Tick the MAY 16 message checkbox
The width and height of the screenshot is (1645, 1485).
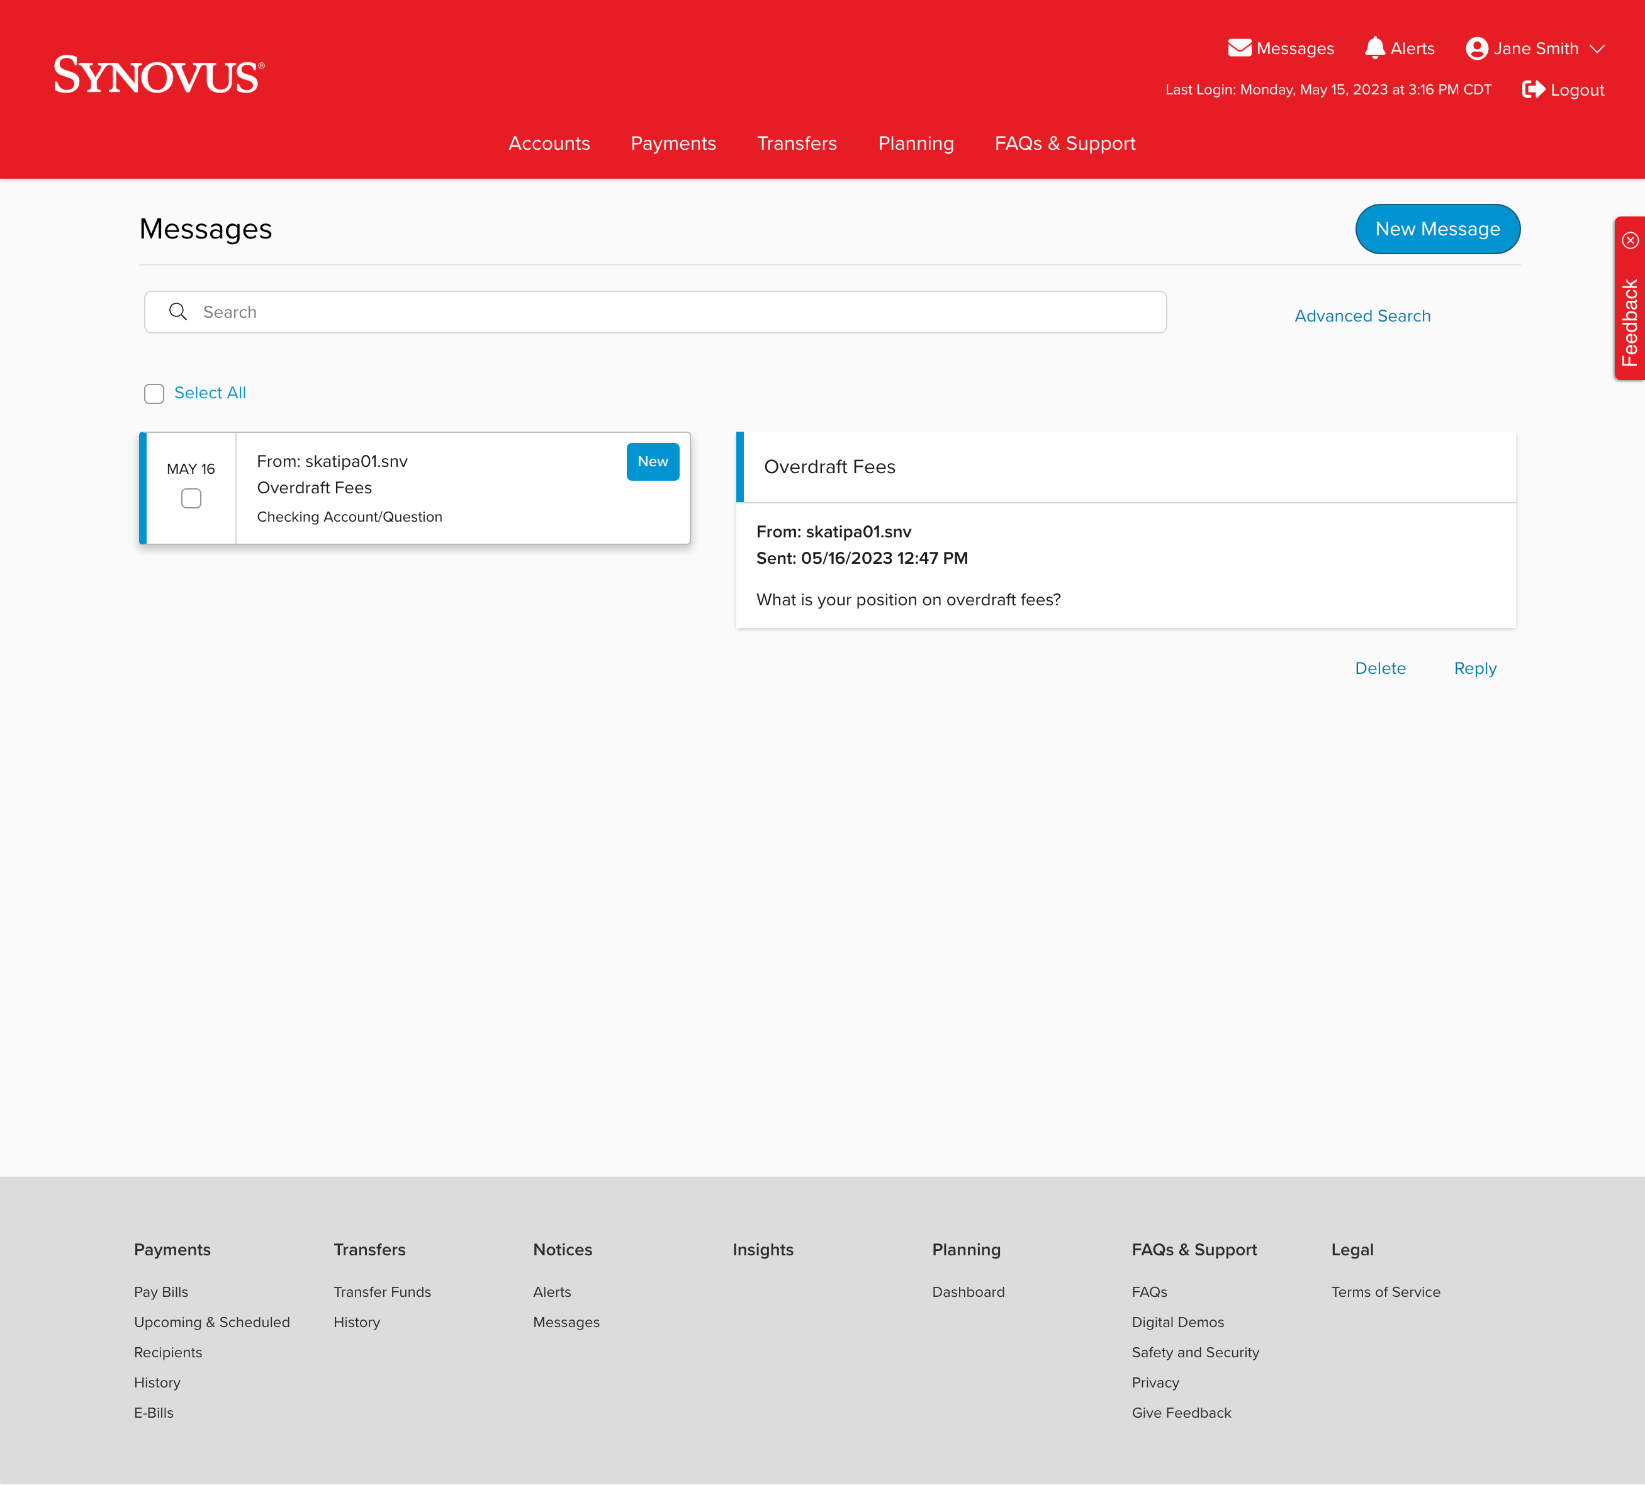(x=191, y=498)
